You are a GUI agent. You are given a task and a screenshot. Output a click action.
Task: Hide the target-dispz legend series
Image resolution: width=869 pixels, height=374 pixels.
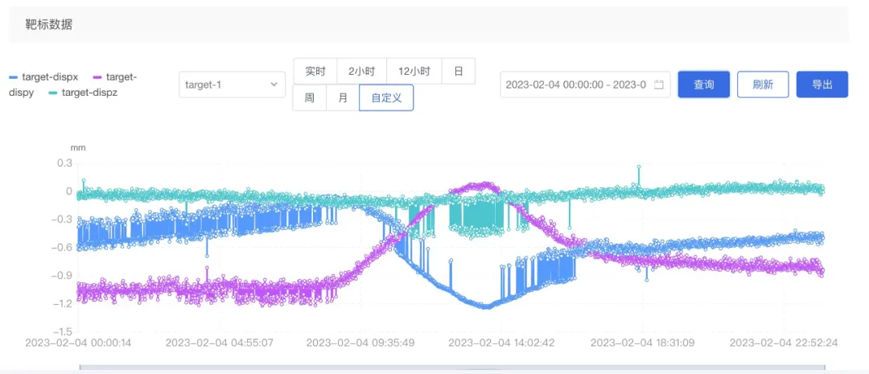(84, 92)
